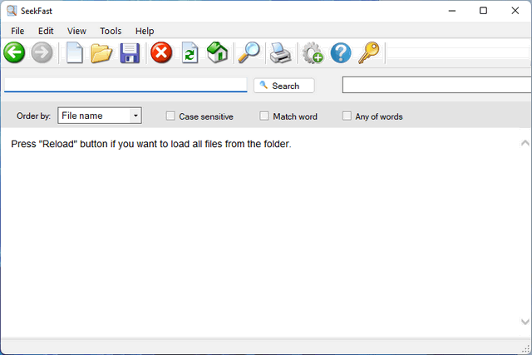Open the View menu
532x355 pixels.
76,31
